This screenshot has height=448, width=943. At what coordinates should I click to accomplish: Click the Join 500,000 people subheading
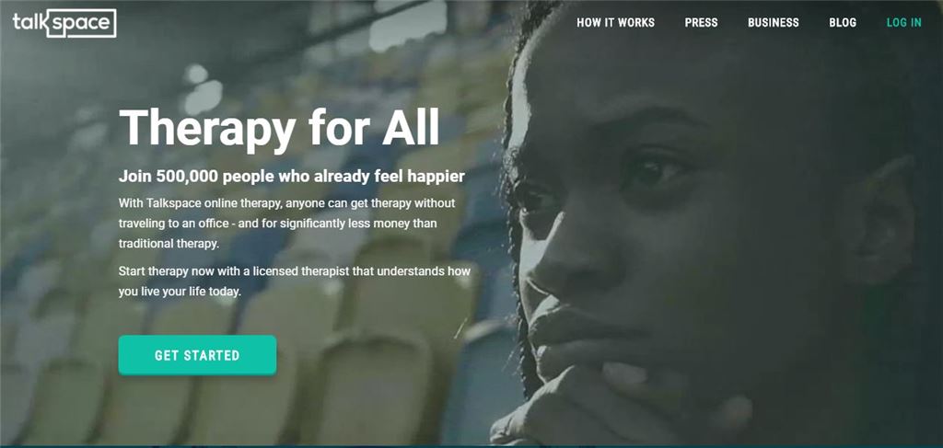(292, 176)
